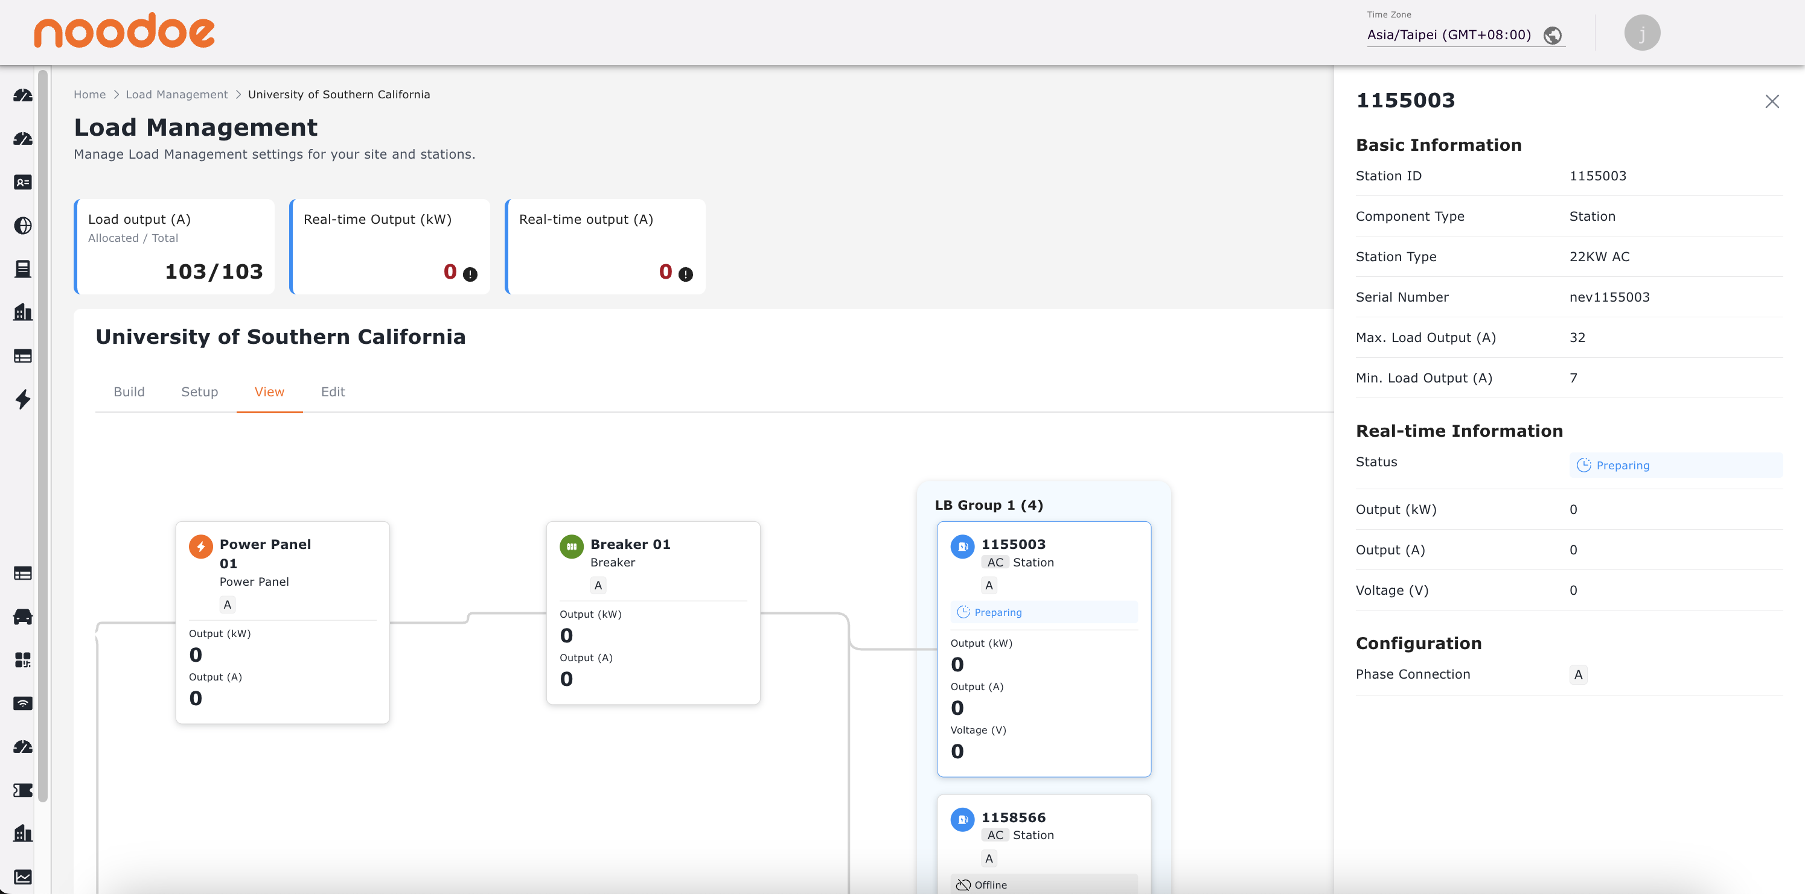
Task: Click info icon in Real-time output (A) card
Action: click(685, 274)
